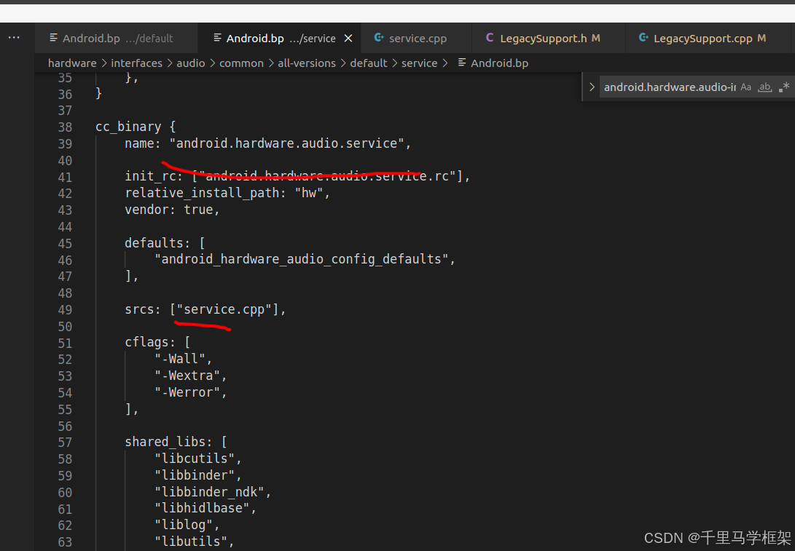Image resolution: width=795 pixels, height=551 pixels.
Task: Click the "-Wextra" flag
Action: point(187,376)
